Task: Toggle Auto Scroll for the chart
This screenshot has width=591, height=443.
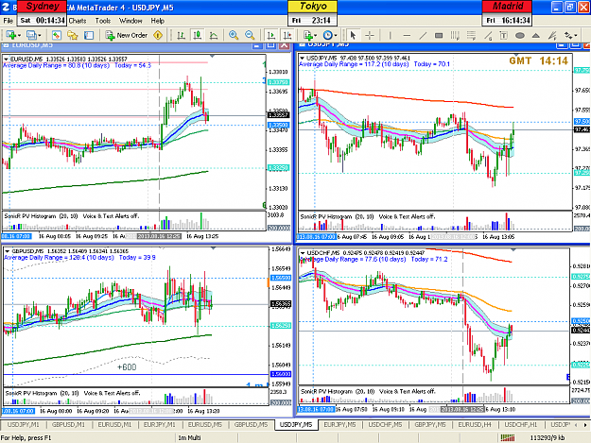Action: click(x=271, y=35)
